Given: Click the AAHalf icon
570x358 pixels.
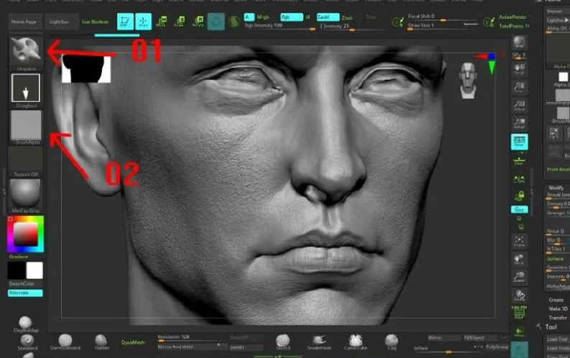Looking at the screenshot, I should (x=519, y=123).
